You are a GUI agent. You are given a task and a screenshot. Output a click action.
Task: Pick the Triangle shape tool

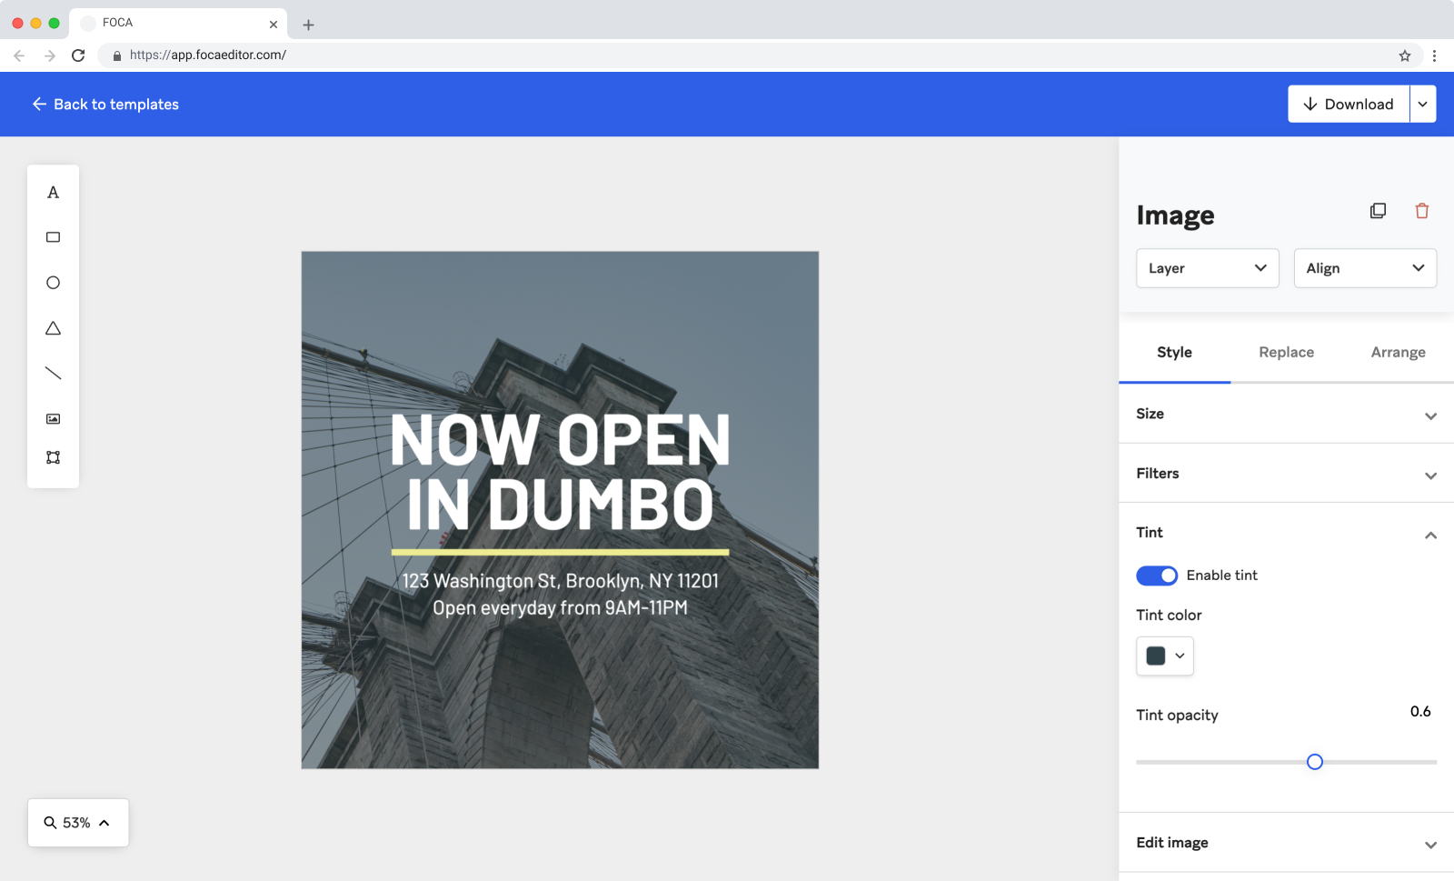coord(53,328)
